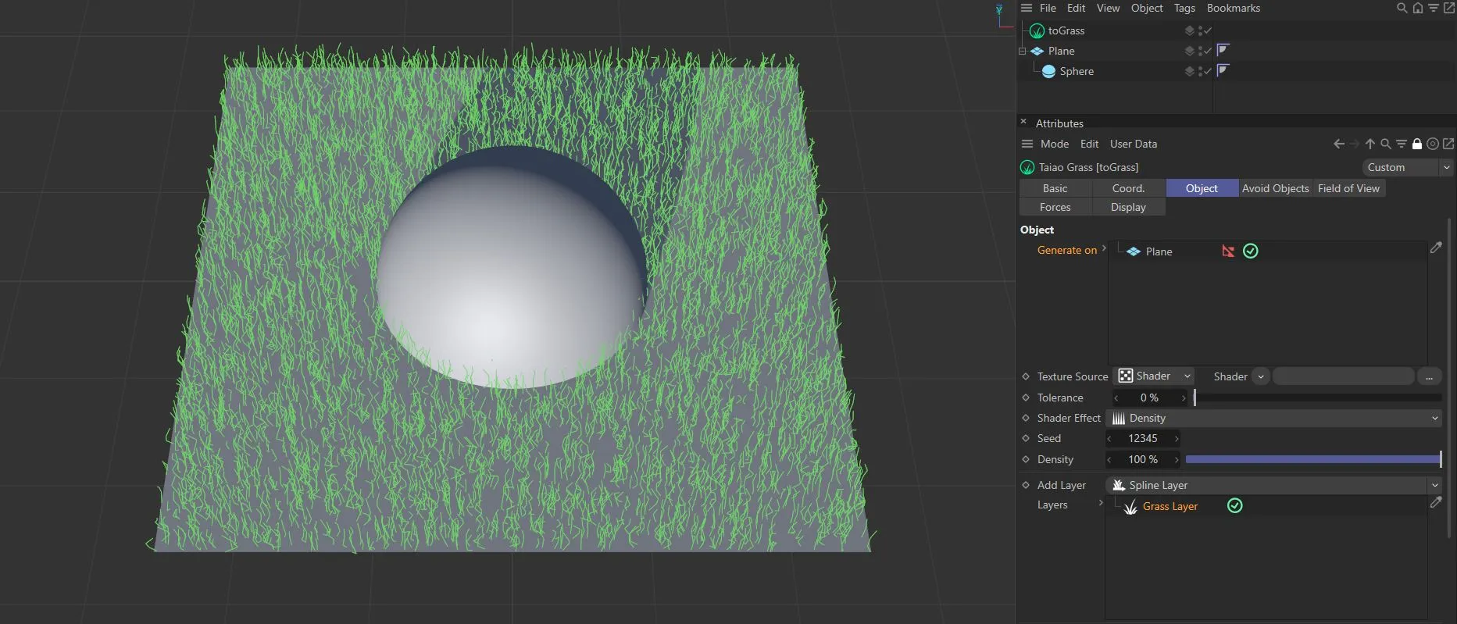Toggle Plane enable checkmark
1457x624 pixels.
(1207, 51)
